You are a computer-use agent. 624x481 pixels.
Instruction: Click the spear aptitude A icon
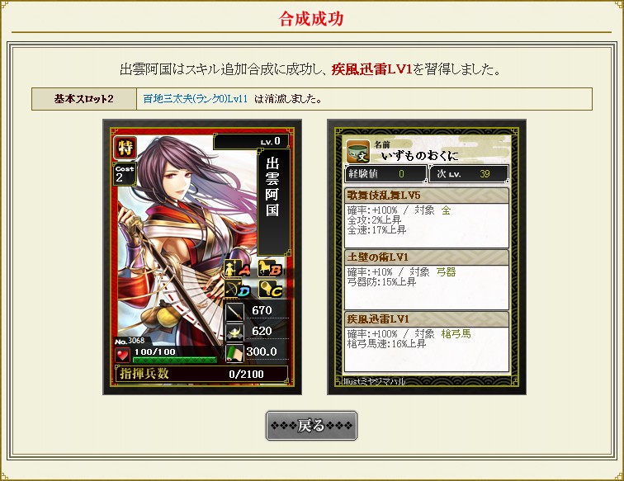point(238,269)
